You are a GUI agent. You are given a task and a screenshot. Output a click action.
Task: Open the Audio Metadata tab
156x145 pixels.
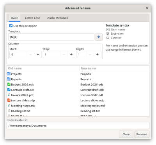[58, 18]
